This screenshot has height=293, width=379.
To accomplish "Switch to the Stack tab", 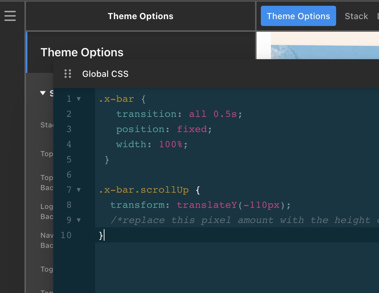I will 356,16.
